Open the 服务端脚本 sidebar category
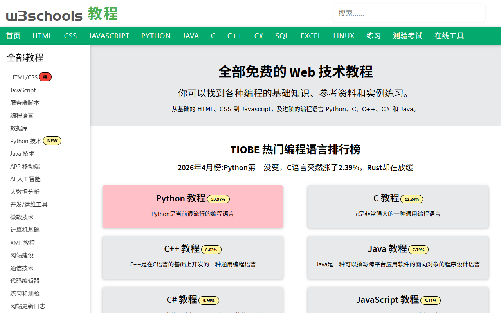This screenshot has height=313, width=501. pyautogui.click(x=25, y=103)
